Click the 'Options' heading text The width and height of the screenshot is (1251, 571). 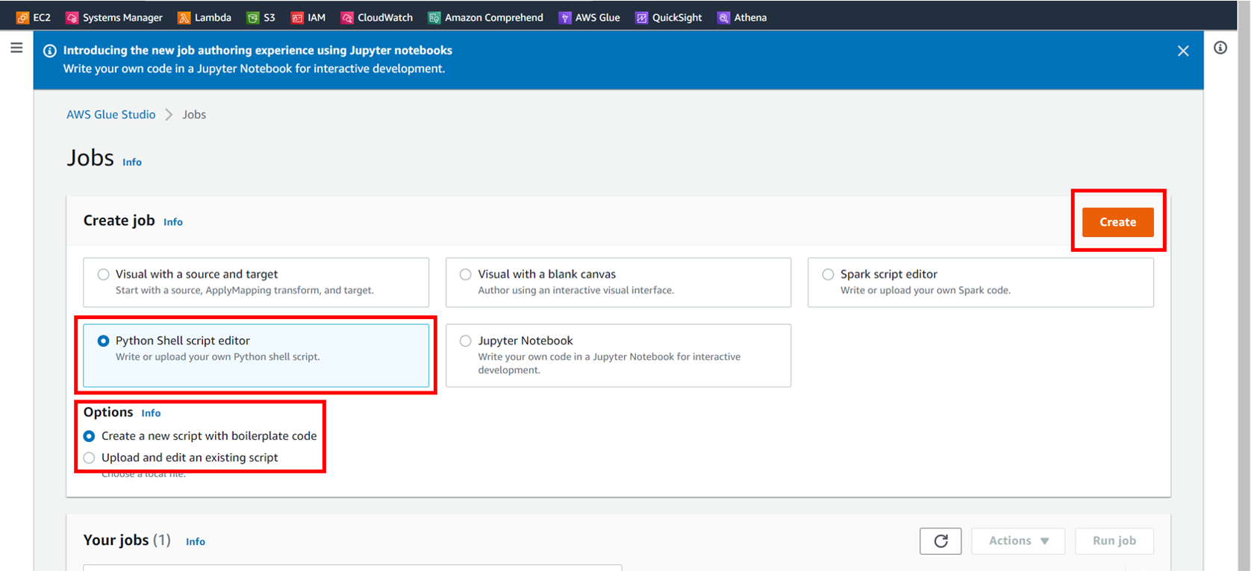108,412
